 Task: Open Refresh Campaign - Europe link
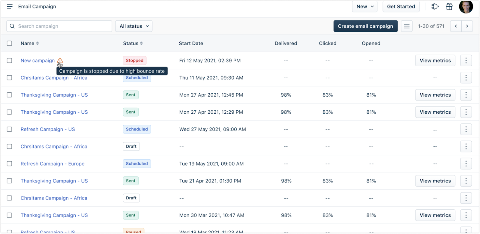(x=52, y=164)
